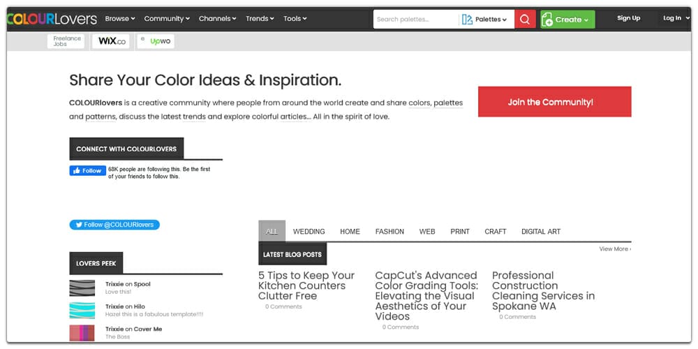698x349 pixels.
Task: Click the Facebook Follow button
Action: tap(87, 170)
